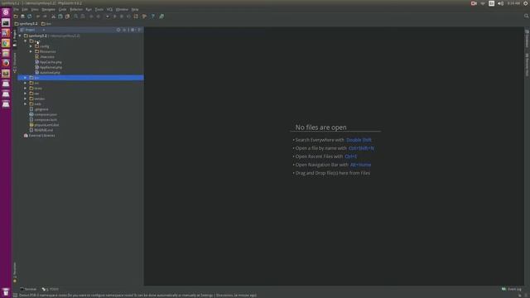Open the Code menu
The height and width of the screenshot is (298, 530).
[x=63, y=9]
